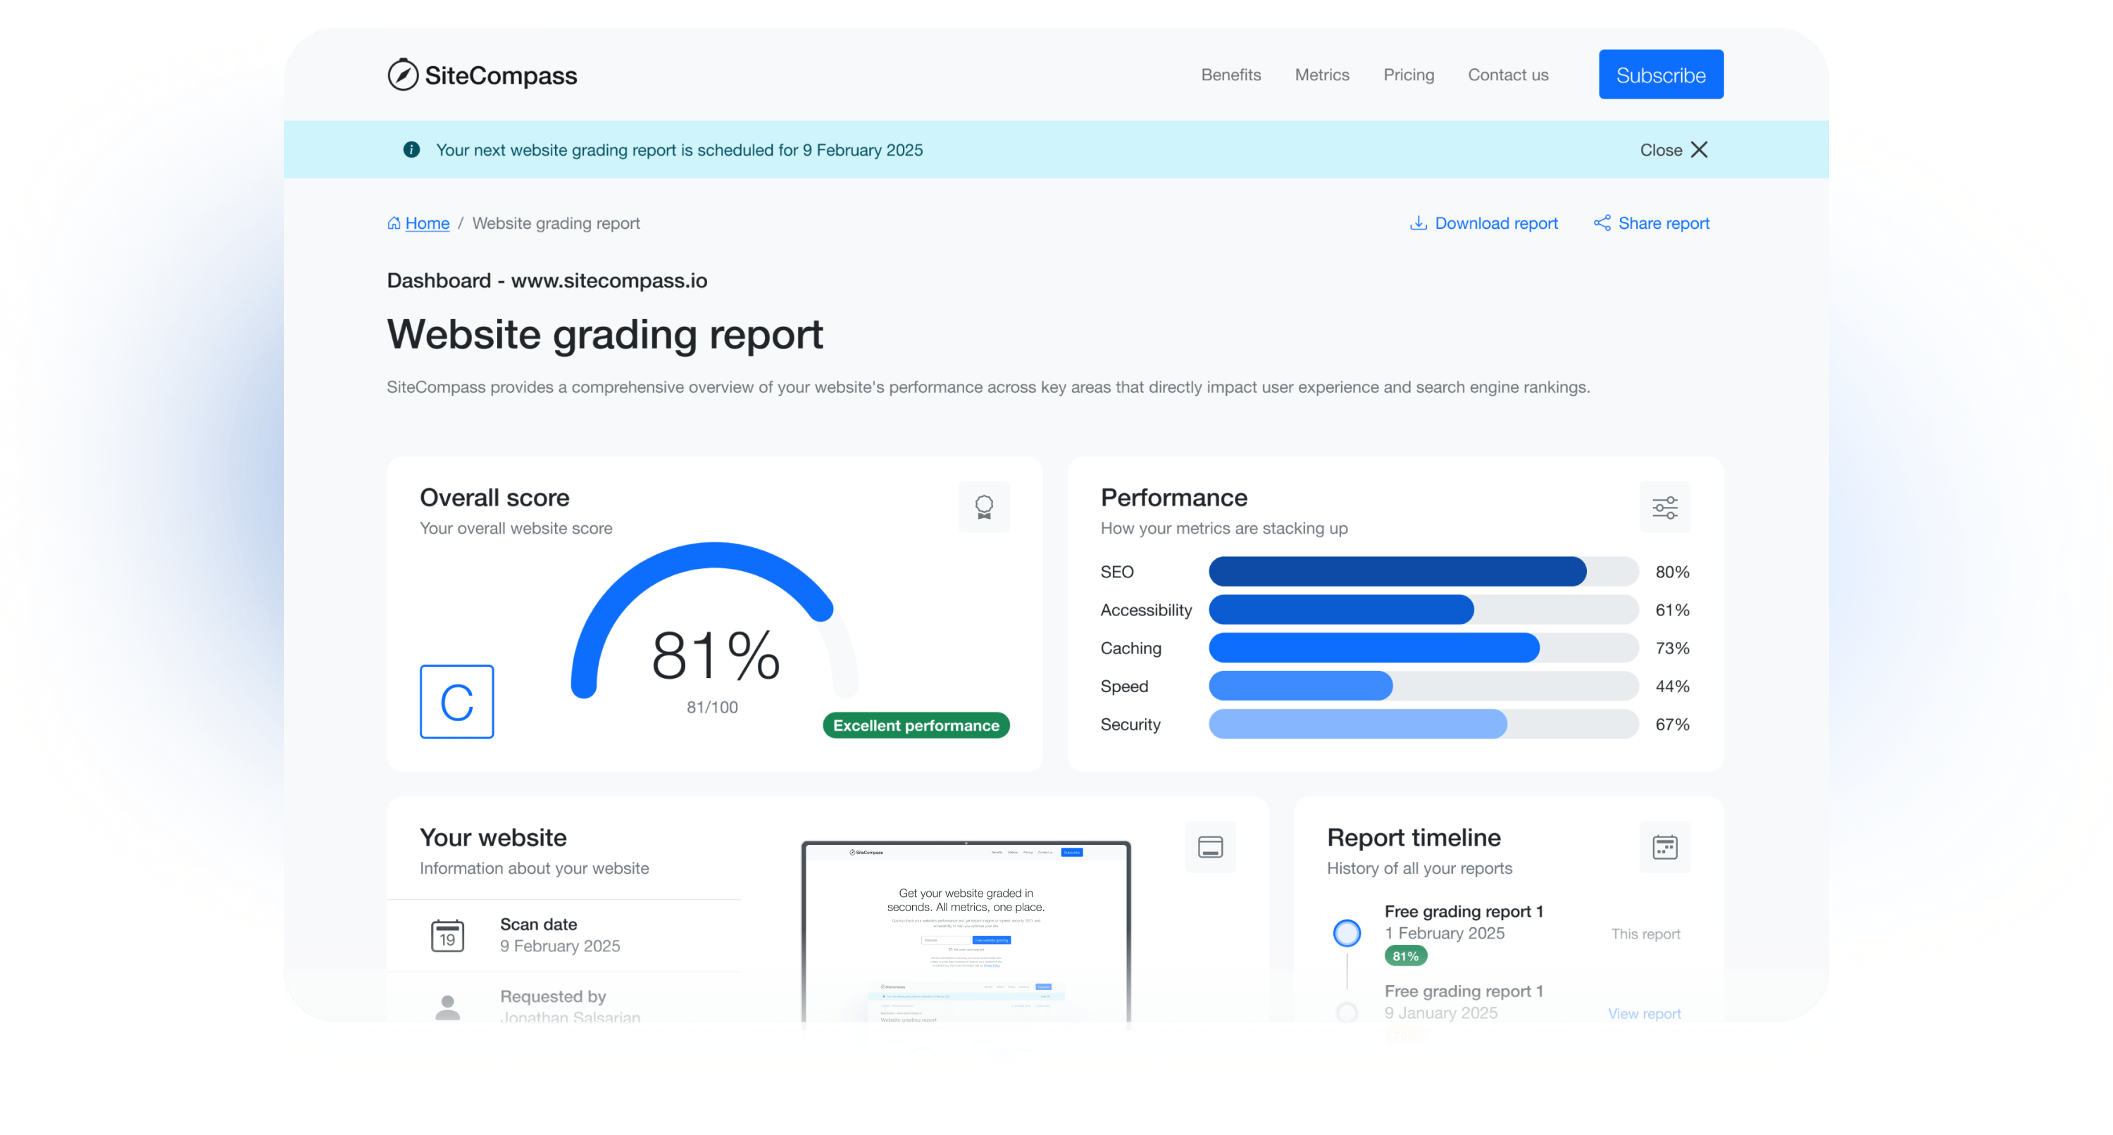
Task: Click the SiteCompass compass logo
Action: click(403, 75)
